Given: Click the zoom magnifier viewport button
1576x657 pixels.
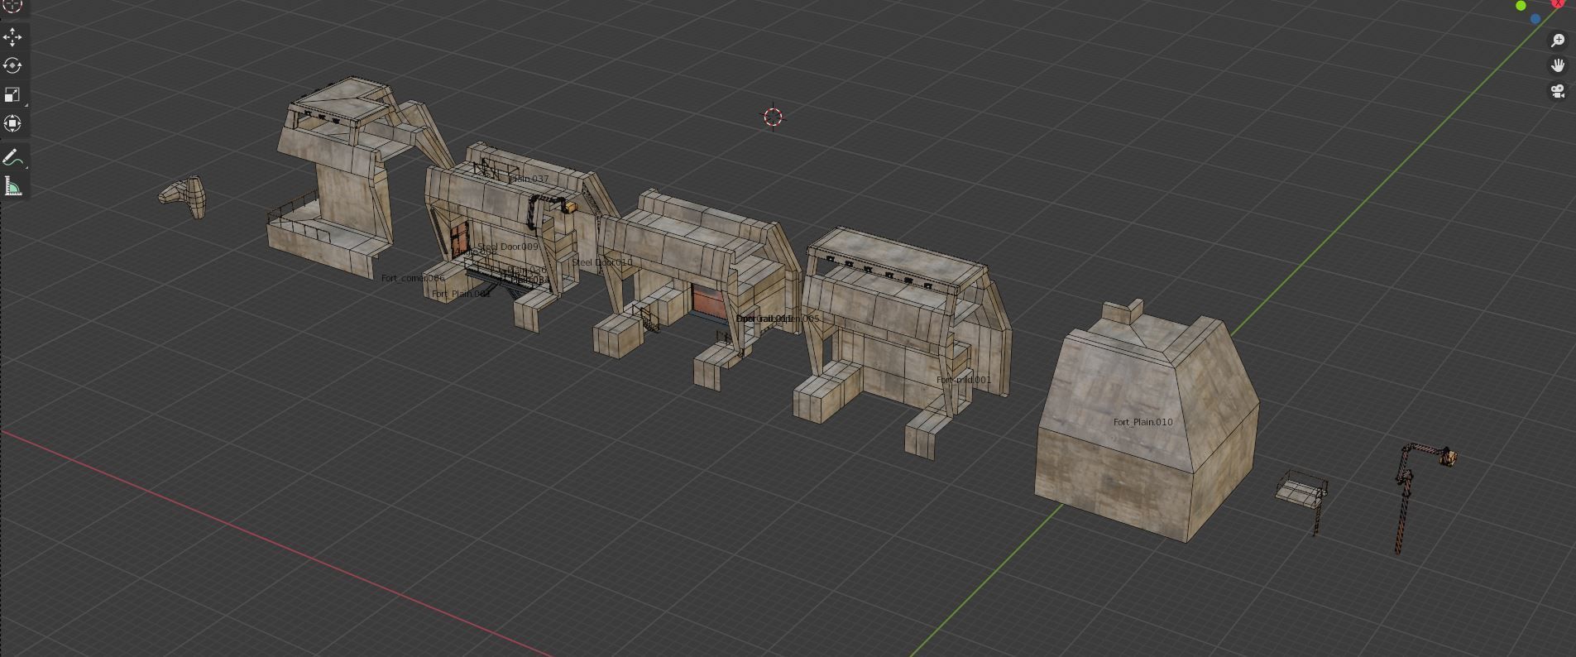Looking at the screenshot, I should pyautogui.click(x=1558, y=41).
